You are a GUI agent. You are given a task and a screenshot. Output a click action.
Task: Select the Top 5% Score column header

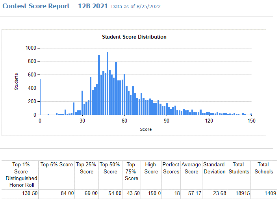tap(57, 165)
